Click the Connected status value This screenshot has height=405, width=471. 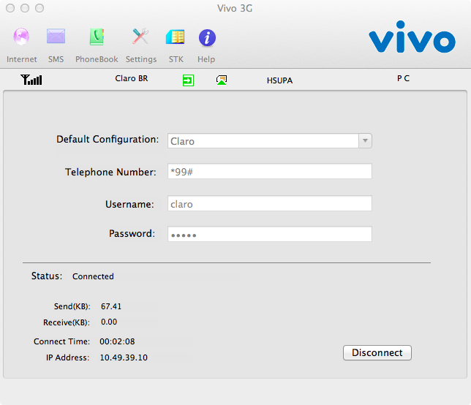pyautogui.click(x=93, y=276)
